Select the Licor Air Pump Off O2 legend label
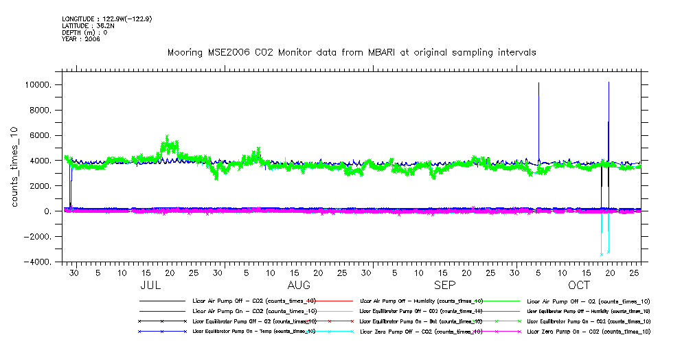 click(x=588, y=301)
